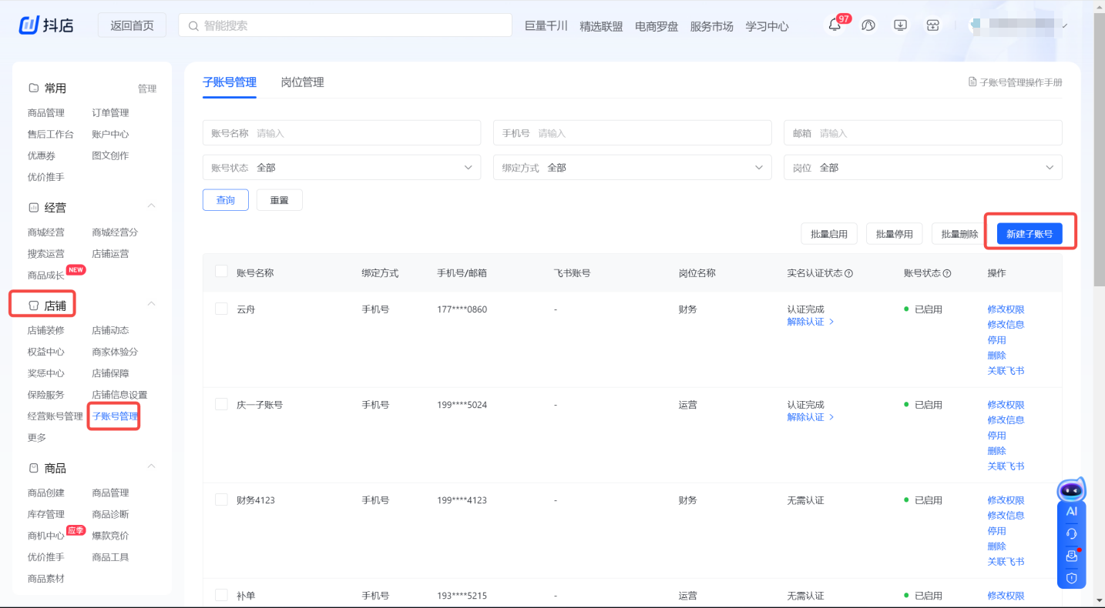The image size is (1105, 608).
Task: Click the help icon next to 账号状态
Action: pos(946,273)
